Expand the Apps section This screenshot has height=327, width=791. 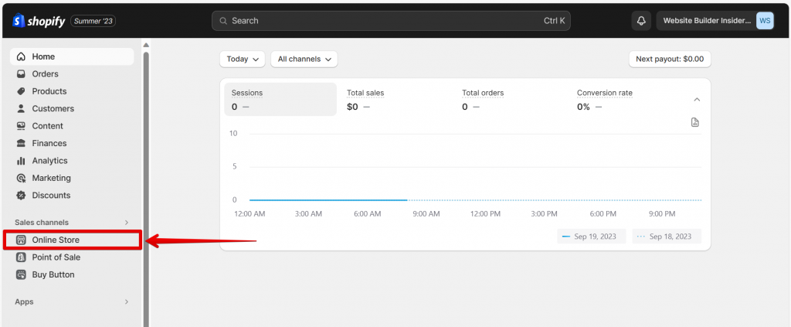point(127,301)
